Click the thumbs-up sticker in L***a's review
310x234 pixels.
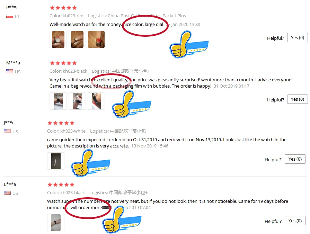[x=122, y=219]
